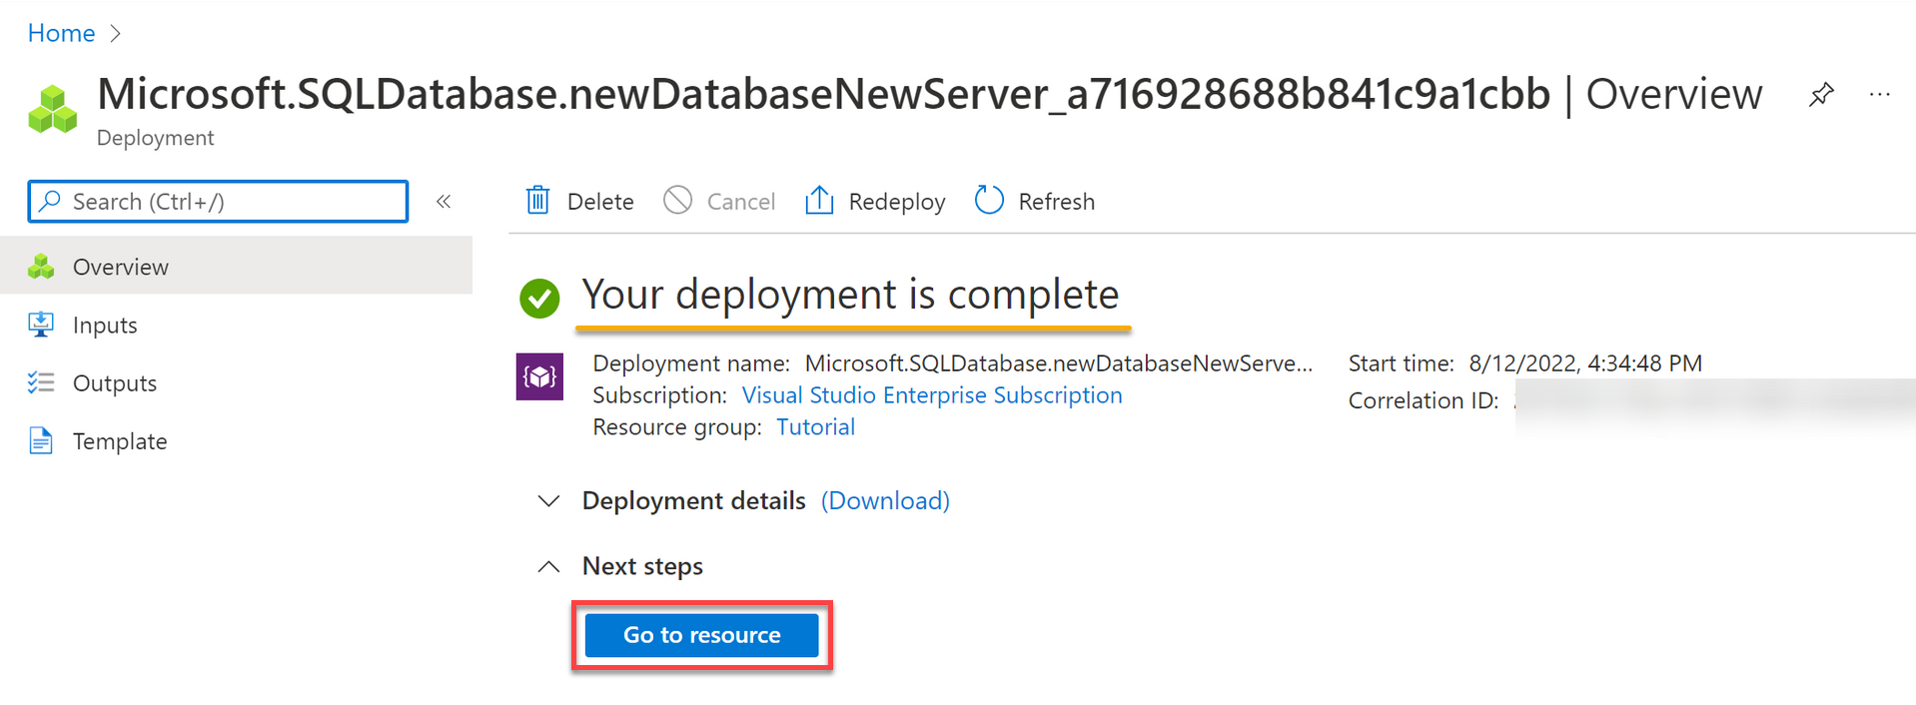The height and width of the screenshot is (705, 1916).
Task: Open the Tutorial resource group link
Action: pyautogui.click(x=815, y=427)
